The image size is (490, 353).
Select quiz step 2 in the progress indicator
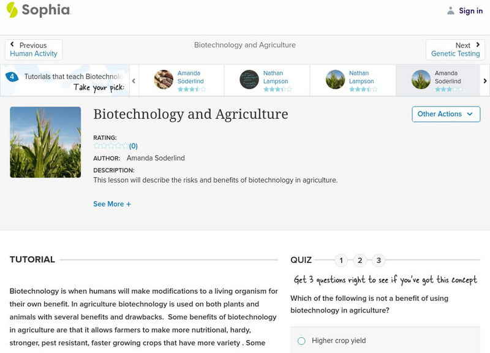click(x=360, y=260)
